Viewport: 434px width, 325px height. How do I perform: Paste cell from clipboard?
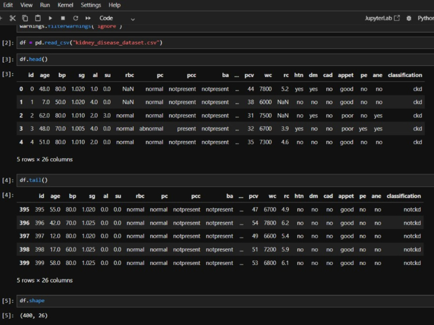click(38, 18)
